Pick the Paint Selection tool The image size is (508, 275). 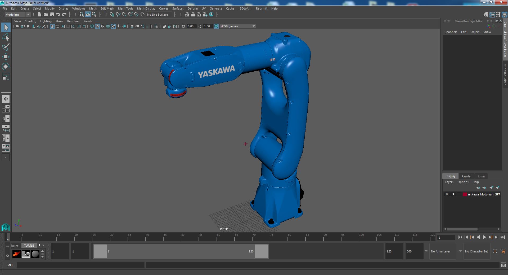tap(6, 47)
